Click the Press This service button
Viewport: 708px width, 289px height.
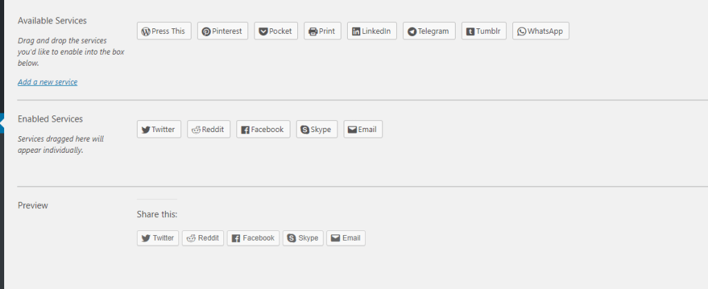click(164, 31)
